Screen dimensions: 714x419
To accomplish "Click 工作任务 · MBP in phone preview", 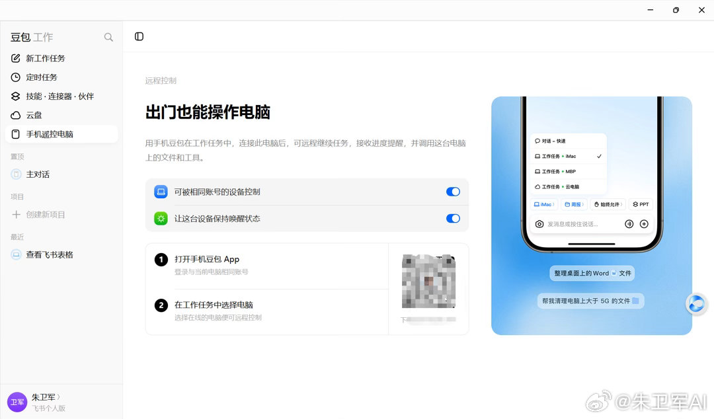I will (568, 172).
